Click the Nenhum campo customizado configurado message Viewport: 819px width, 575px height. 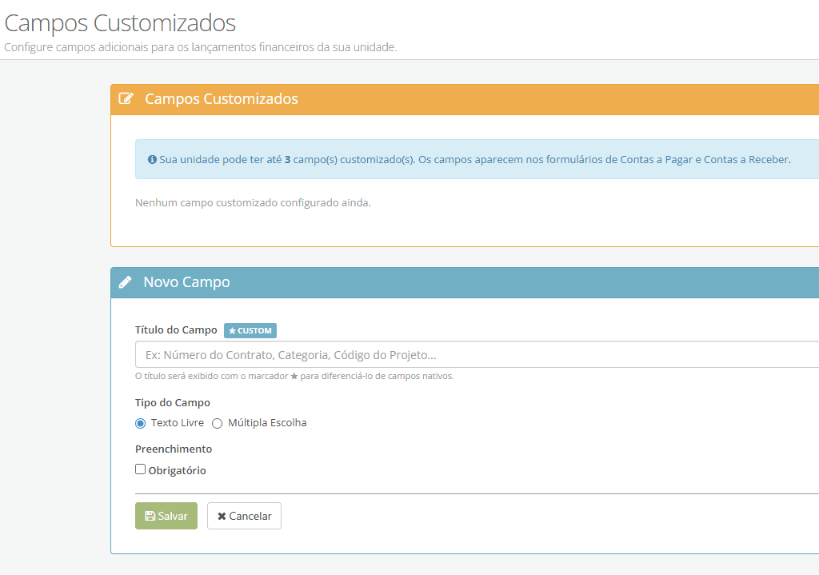(x=253, y=202)
